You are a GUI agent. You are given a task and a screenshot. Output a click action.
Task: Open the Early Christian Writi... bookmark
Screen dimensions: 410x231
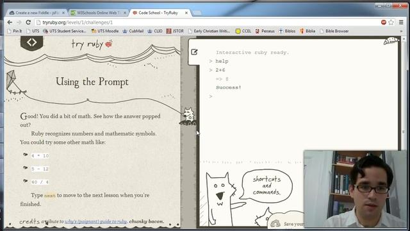209,31
